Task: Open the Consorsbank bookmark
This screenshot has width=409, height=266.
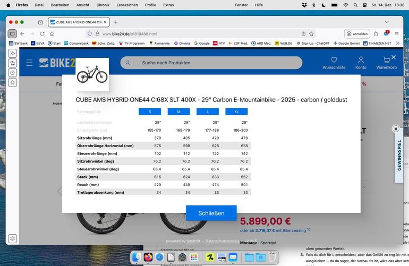Action: [x=76, y=44]
